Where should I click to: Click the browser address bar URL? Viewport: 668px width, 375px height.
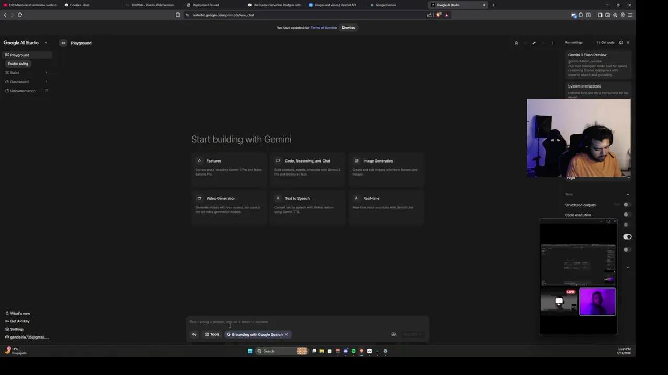pyautogui.click(x=223, y=15)
